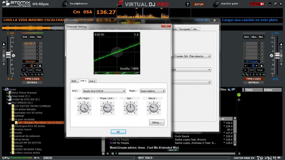This screenshot has height=160, width=285.
Task: Reset right deck pitch with round center button
Action: pos(271,55)
